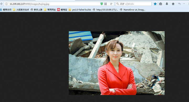The width and height of the screenshot is (189, 102).
Task: Go back using the browser back arrow
Action: [x=1, y=4]
